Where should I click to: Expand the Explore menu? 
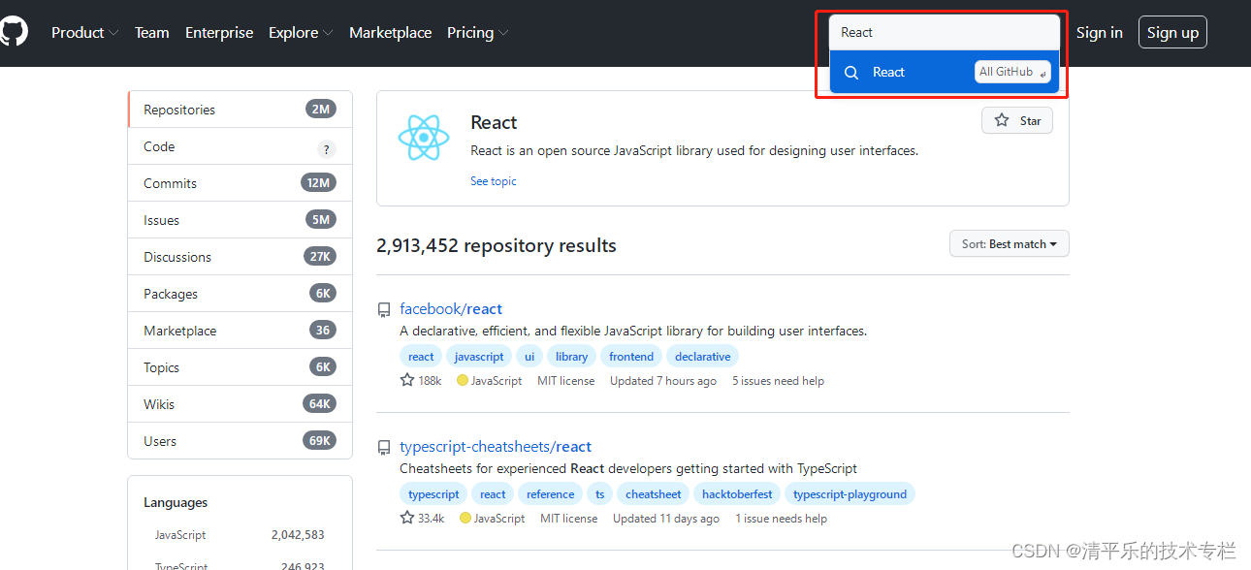pyautogui.click(x=301, y=33)
